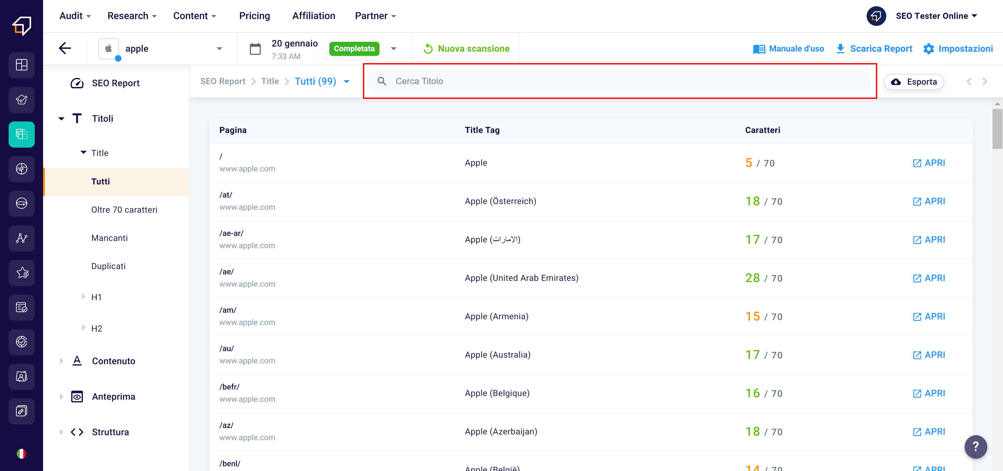
Task: Expand the H2 tree item
Action: (x=83, y=328)
